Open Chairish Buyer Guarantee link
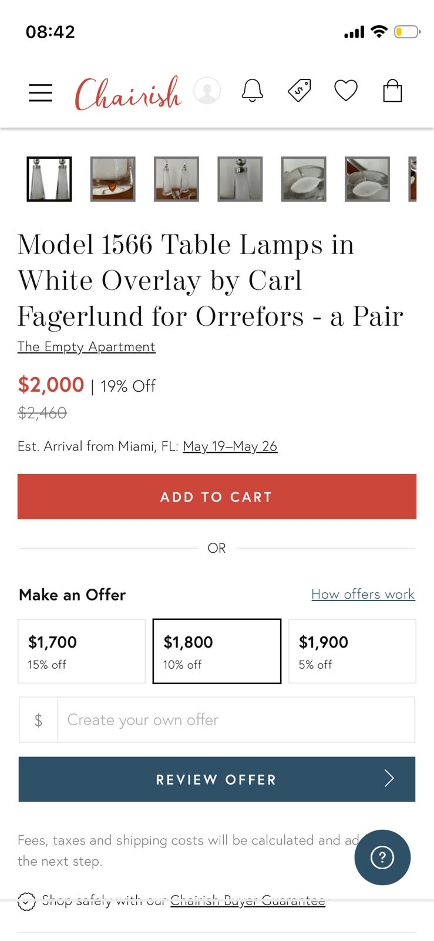Screen dimensions: 434x941 tap(247, 900)
